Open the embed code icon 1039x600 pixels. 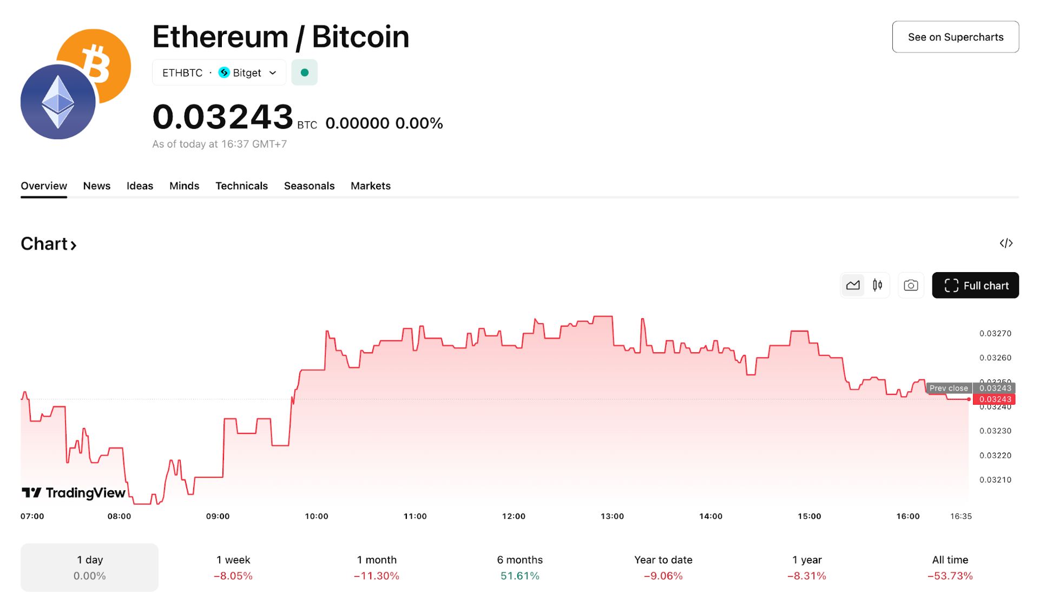[x=1006, y=243]
